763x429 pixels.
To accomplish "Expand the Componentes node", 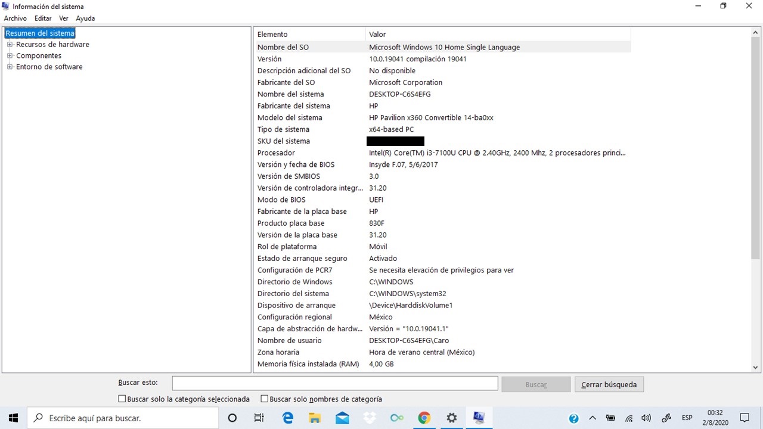I will 10,56.
